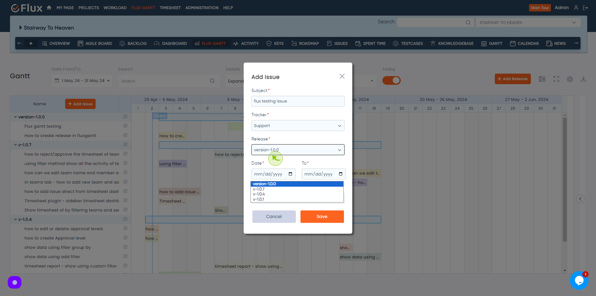Open Workload menu
The height and width of the screenshot is (296, 596).
[115, 8]
